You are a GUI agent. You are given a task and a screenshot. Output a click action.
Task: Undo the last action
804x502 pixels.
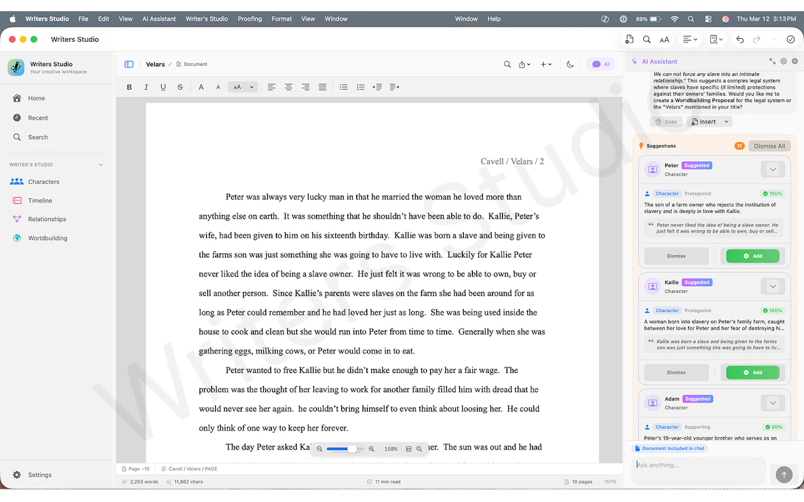[740, 39]
